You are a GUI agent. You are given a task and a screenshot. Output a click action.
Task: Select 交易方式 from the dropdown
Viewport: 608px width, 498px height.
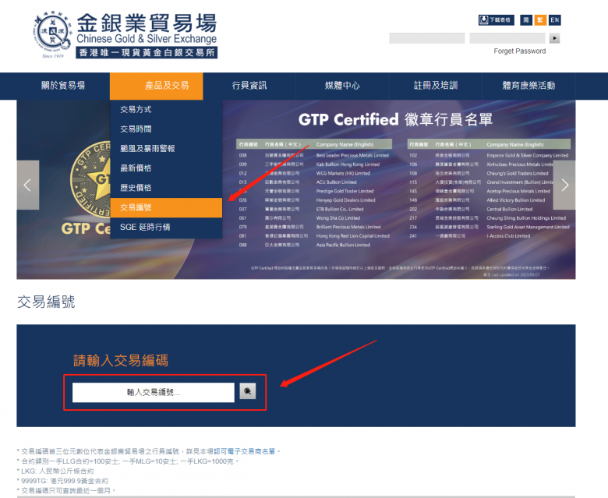[166, 110]
